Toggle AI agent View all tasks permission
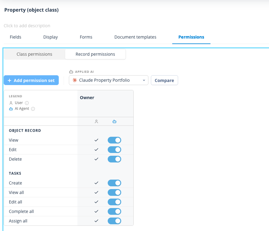The image size is (269, 231). [114, 192]
